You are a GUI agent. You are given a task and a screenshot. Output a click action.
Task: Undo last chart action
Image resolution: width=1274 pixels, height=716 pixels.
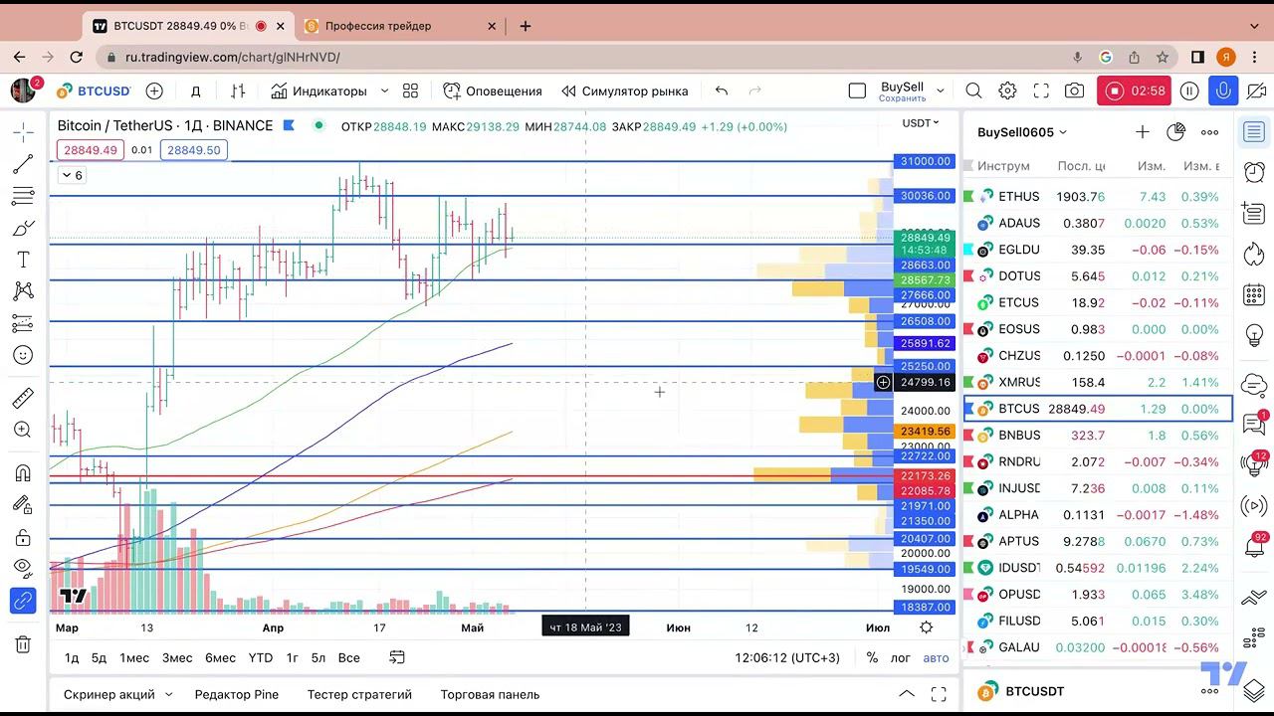(722, 90)
